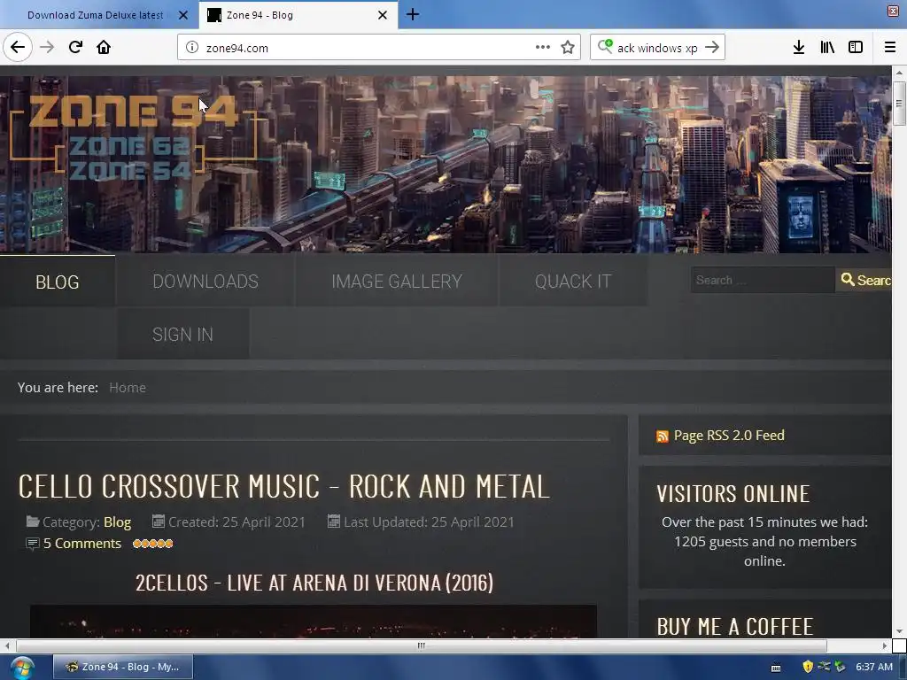Viewport: 907px width, 680px height.
Task: Switch to the Download Zuma Deluxe tab
Action: [x=96, y=15]
